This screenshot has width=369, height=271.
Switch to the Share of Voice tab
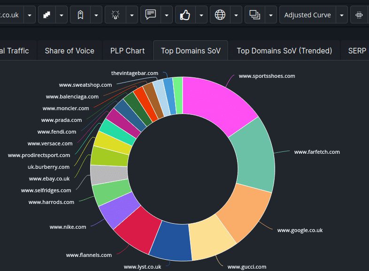coord(69,51)
